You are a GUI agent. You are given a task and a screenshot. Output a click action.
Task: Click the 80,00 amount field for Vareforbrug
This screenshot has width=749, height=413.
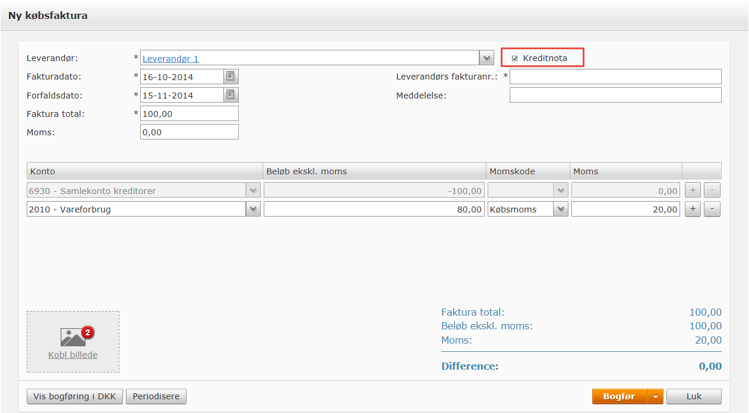[x=374, y=209]
